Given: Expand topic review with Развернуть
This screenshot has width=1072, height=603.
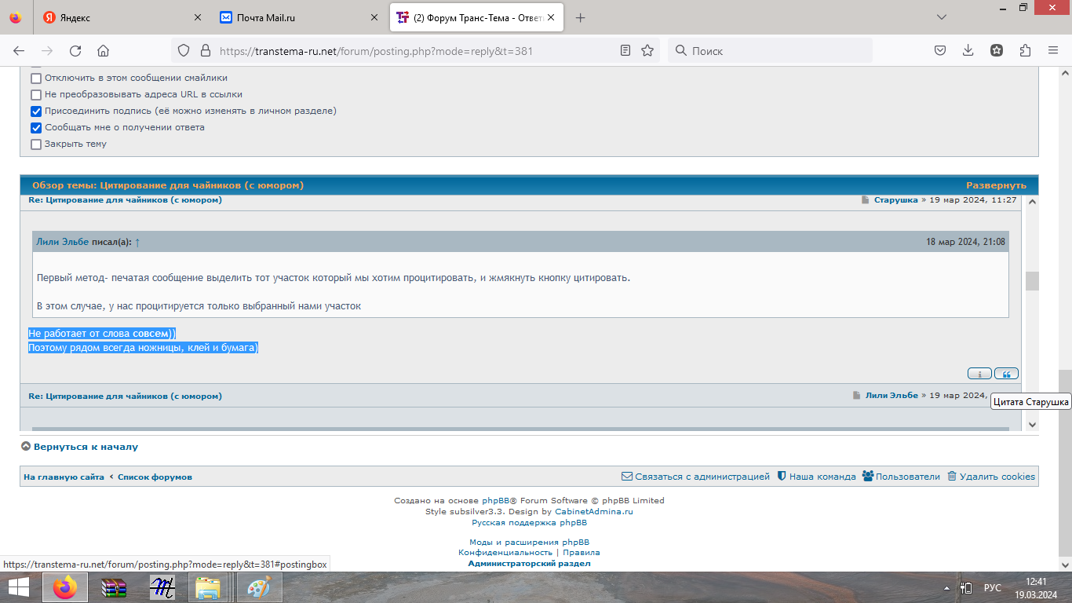Looking at the screenshot, I should pos(996,185).
